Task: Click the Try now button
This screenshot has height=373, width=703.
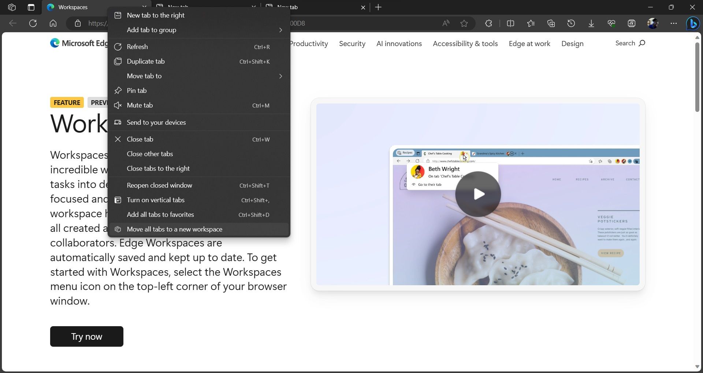Action: 86,336
